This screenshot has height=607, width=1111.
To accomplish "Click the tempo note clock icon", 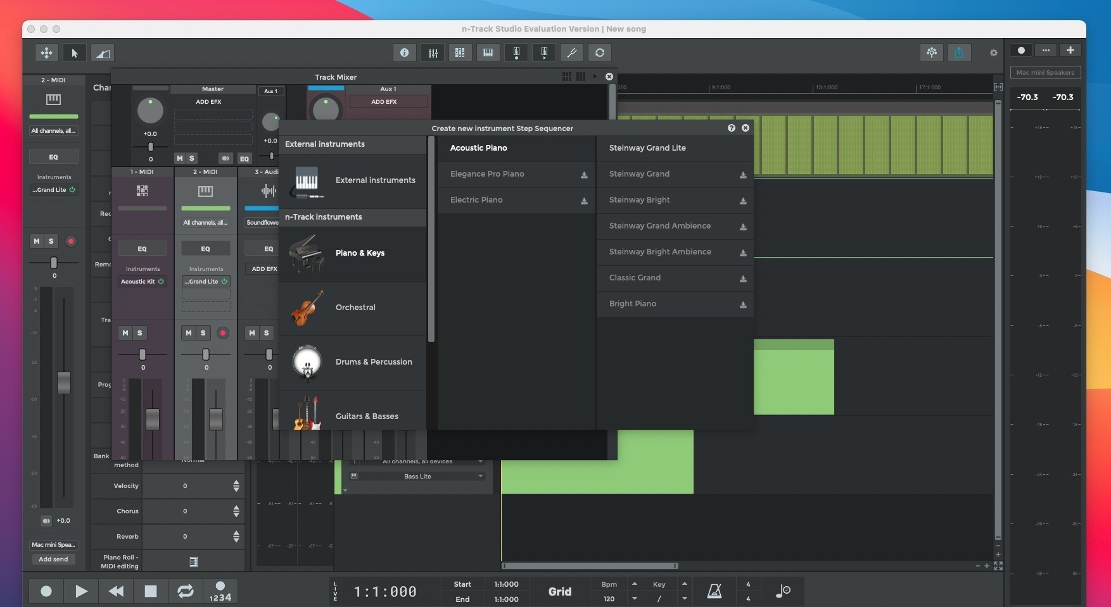I will (x=783, y=591).
